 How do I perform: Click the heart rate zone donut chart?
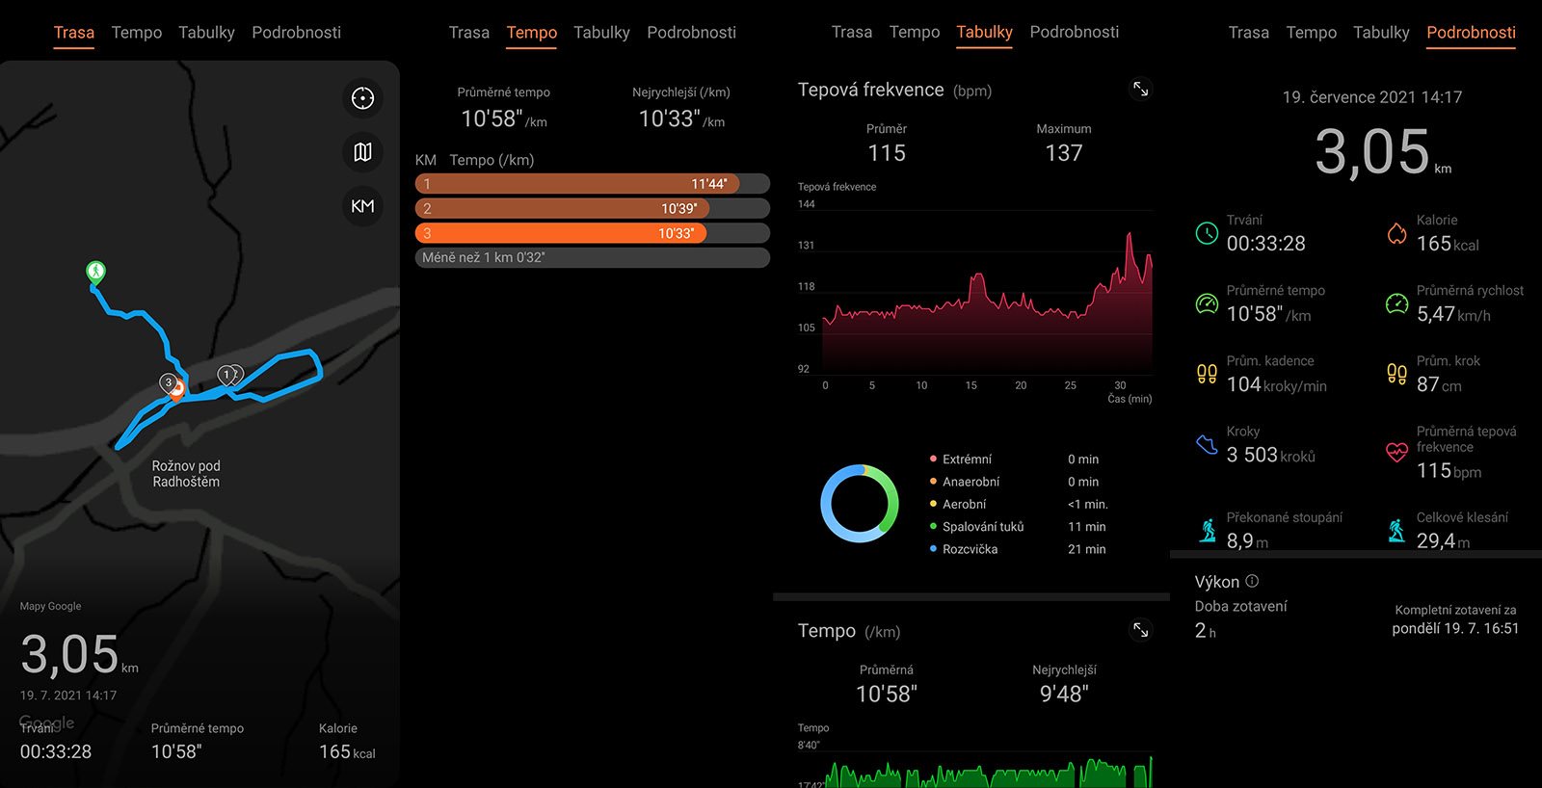pyautogui.click(x=860, y=504)
